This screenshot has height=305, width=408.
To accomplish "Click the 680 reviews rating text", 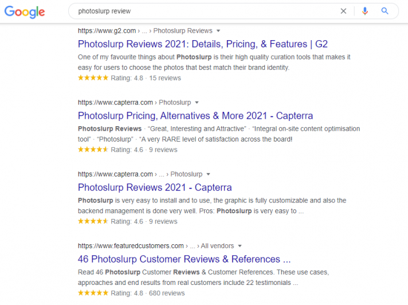I will coord(167,294).
